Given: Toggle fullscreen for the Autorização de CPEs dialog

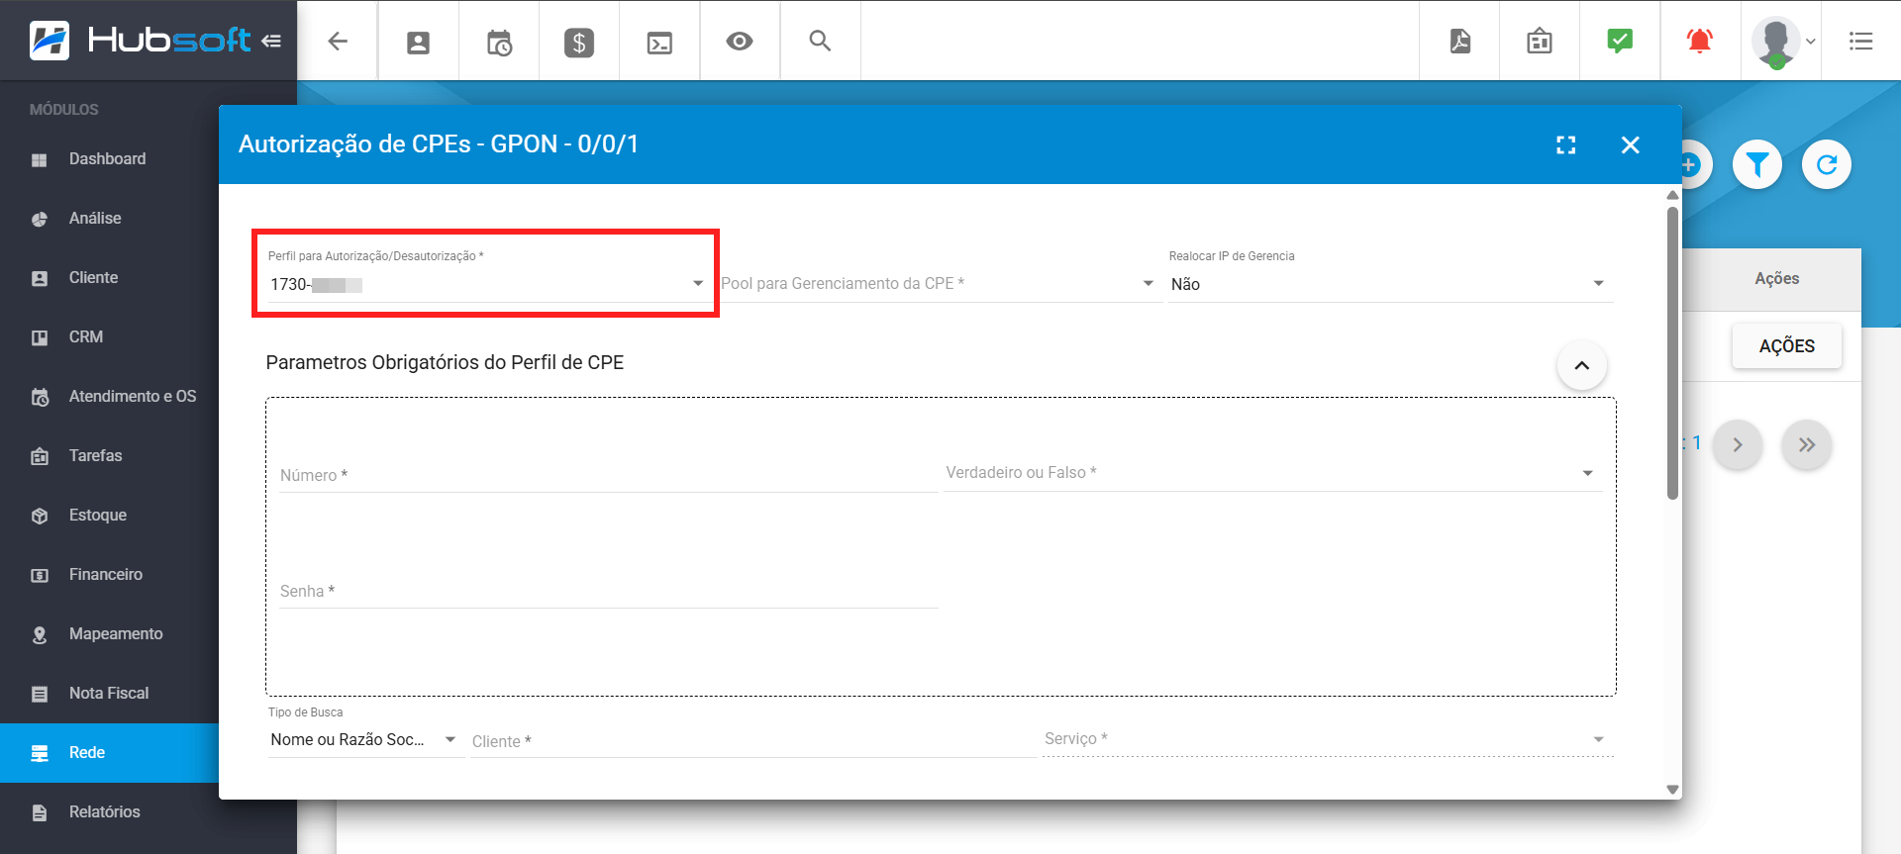Looking at the screenshot, I should click(x=1566, y=145).
